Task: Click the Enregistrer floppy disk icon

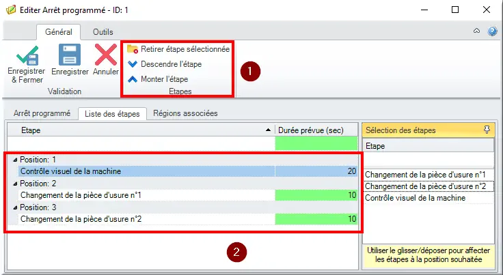Action: point(70,55)
